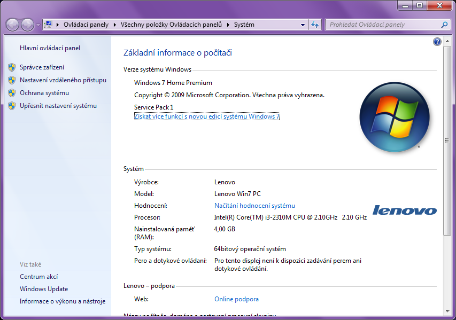Click the computer icon in the address bar
Image resolution: width=456 pixels, height=320 pixels.
point(49,25)
